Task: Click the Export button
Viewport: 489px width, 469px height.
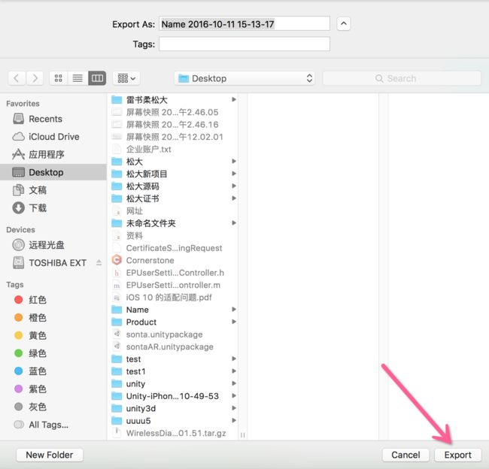Action: tap(458, 455)
